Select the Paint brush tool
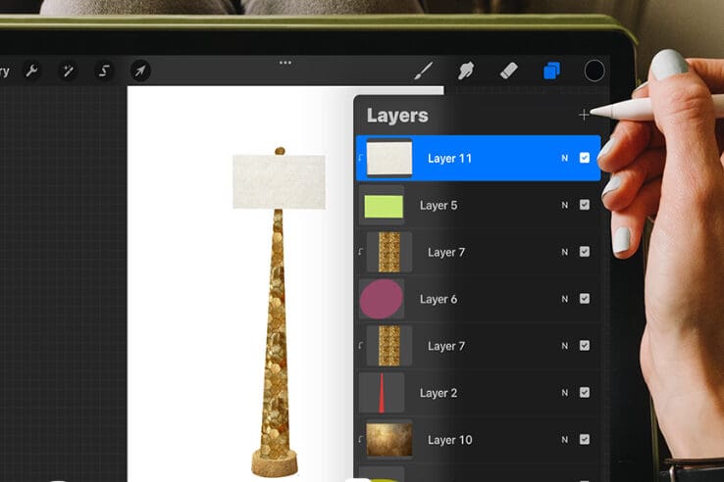The height and width of the screenshot is (482, 724). tap(424, 72)
